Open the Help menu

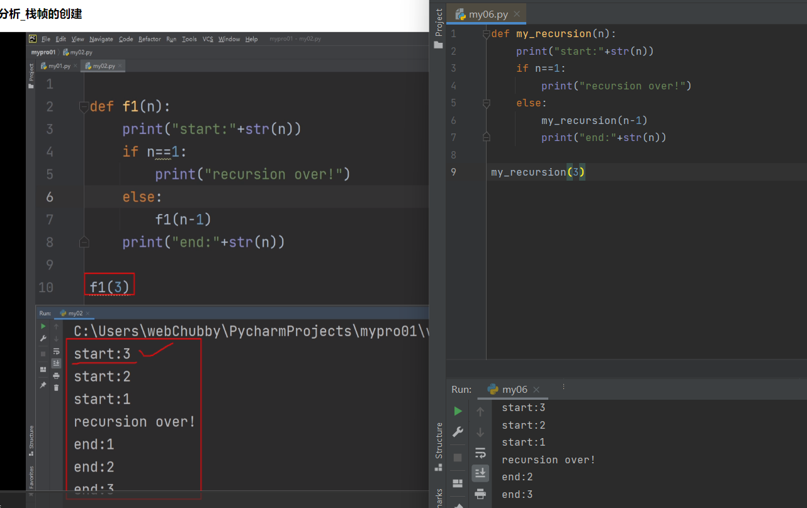tap(252, 39)
